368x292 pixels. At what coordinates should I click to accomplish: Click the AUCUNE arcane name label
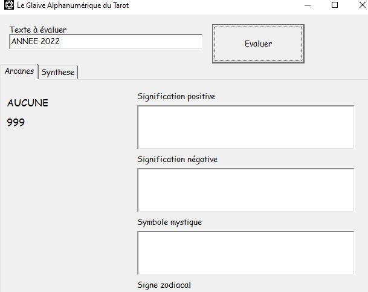pyautogui.click(x=28, y=103)
